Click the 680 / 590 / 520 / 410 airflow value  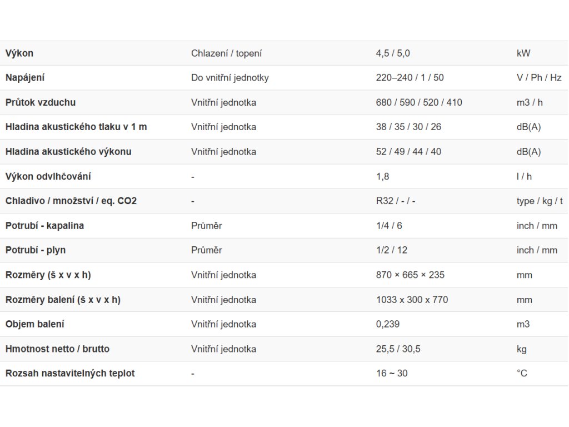click(419, 102)
